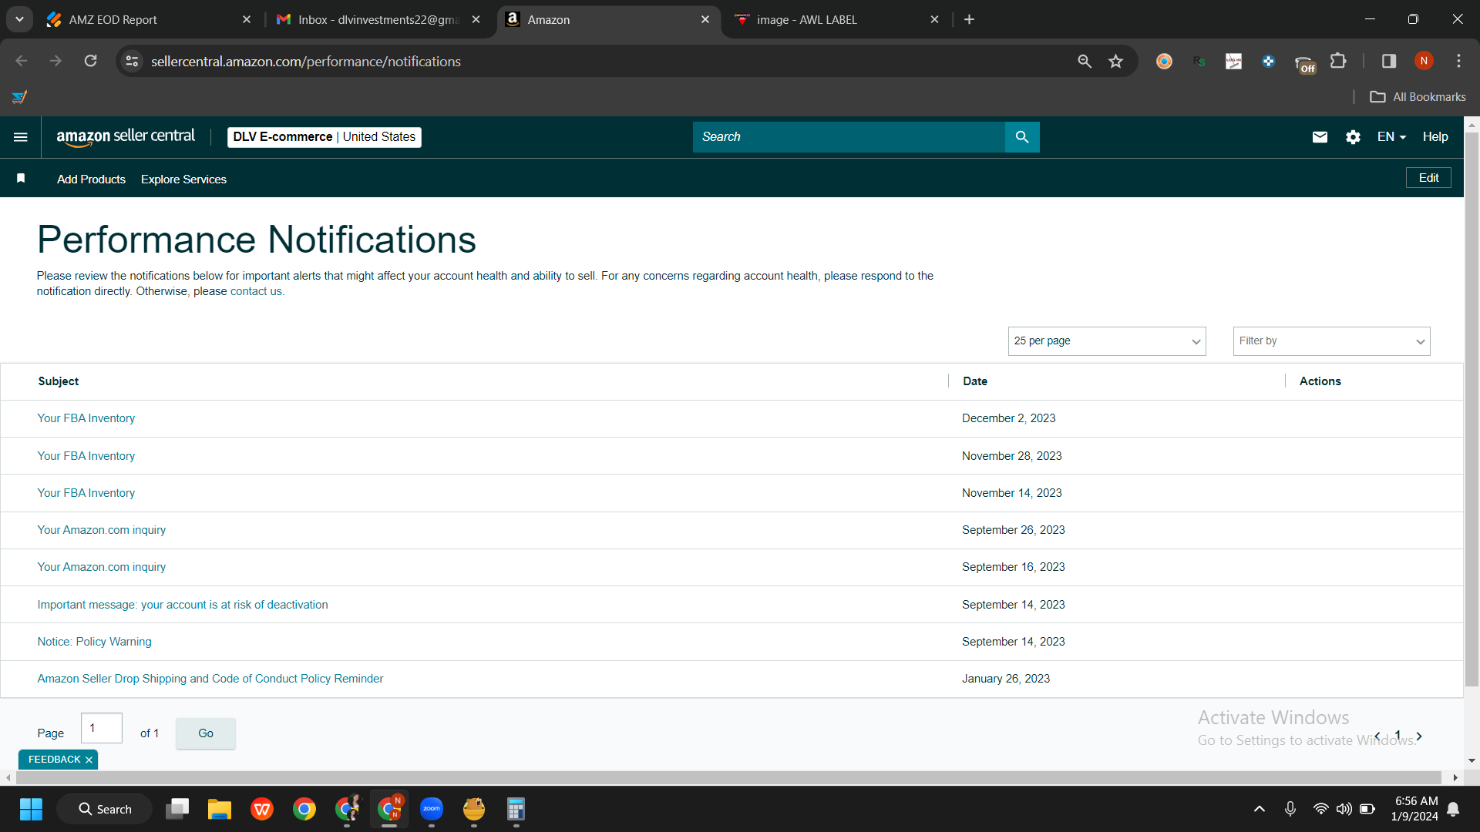Click the FEEDBACK button
Screen dimensions: 1480x832
(x=54, y=760)
